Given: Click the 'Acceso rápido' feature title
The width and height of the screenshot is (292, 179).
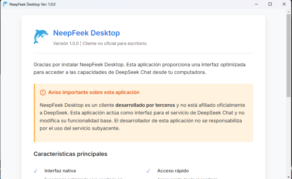Looking at the screenshot, I should point(173,171).
